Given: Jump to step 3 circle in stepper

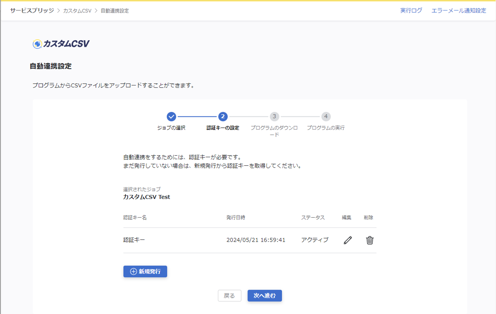Looking at the screenshot, I should (x=274, y=116).
